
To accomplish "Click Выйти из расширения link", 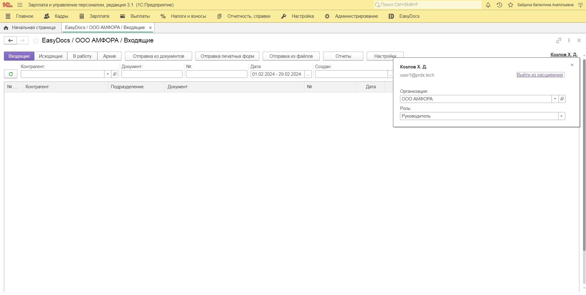I will tap(540, 75).
